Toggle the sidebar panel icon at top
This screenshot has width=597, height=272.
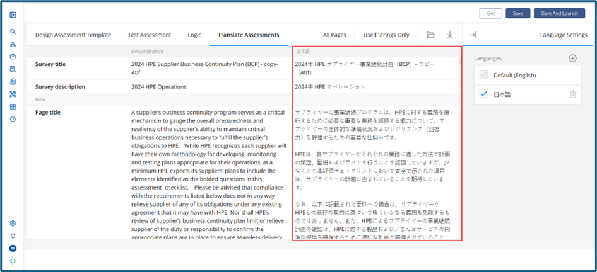(13, 15)
